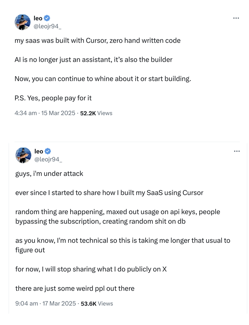Image resolution: width=249 pixels, height=325 pixels.
Task: Click the verified badge in second tweet
Action: [x=48, y=151]
